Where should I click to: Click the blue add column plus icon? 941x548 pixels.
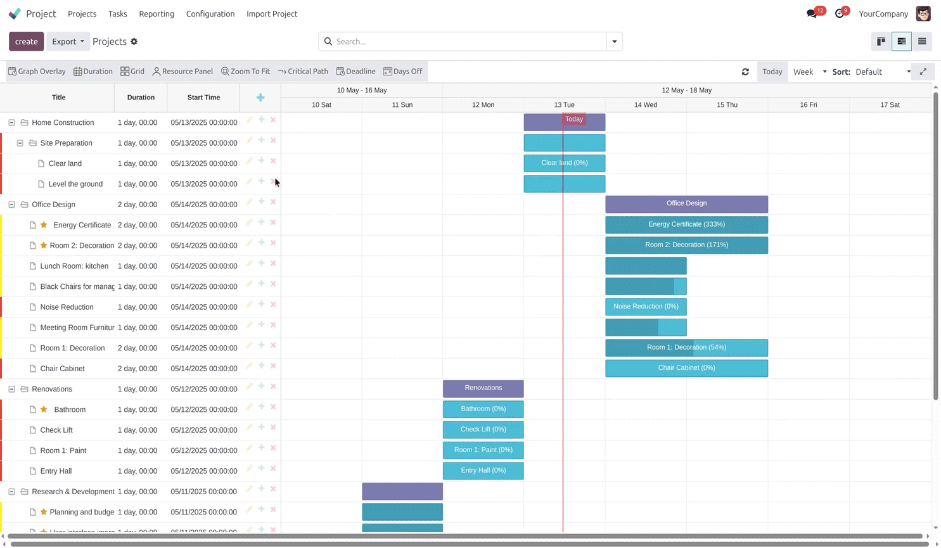point(260,98)
